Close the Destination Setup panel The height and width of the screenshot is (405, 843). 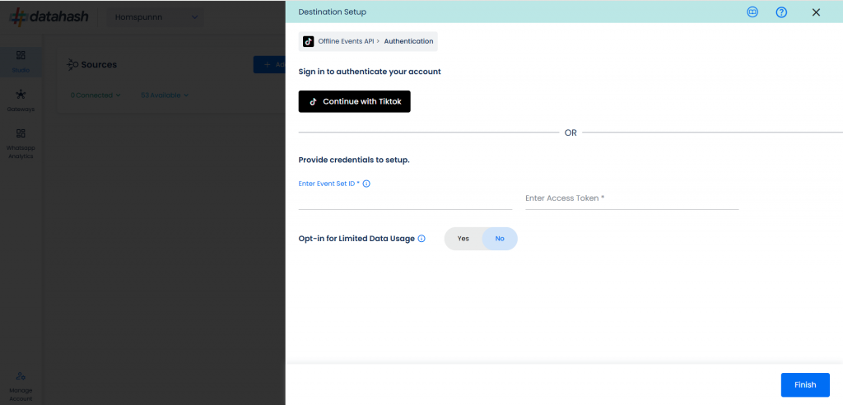tap(816, 12)
